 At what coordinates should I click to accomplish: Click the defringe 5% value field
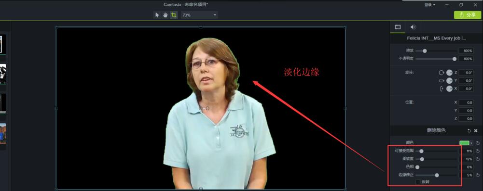pyautogui.click(x=466, y=175)
